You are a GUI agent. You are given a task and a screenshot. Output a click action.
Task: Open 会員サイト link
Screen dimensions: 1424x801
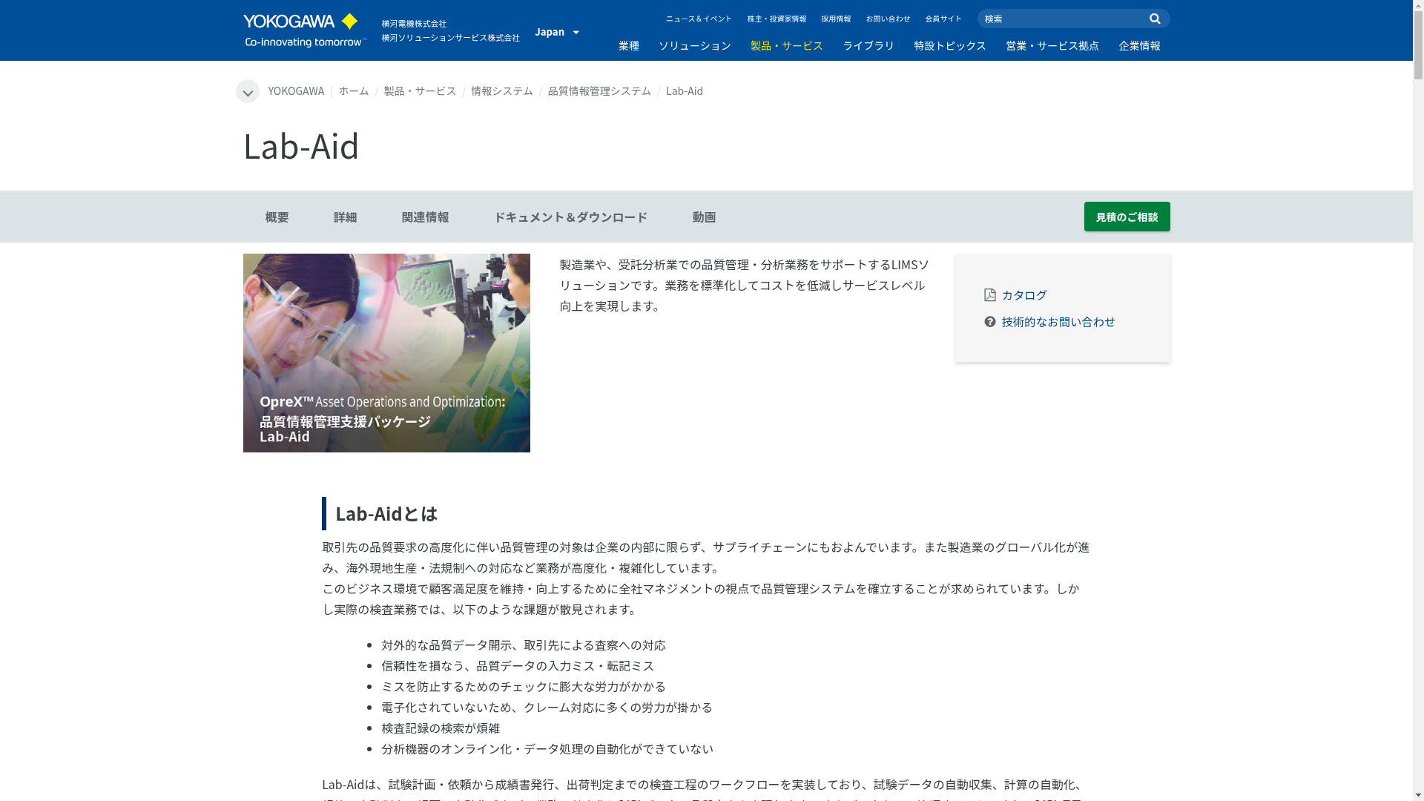943,19
